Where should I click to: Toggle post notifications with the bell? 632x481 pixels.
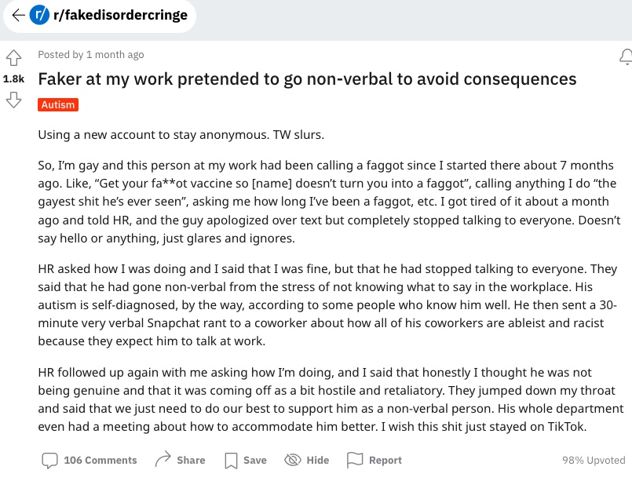tap(626, 56)
